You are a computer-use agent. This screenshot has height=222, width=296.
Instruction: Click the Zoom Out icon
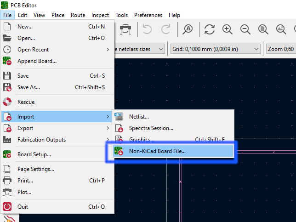(245, 29)
